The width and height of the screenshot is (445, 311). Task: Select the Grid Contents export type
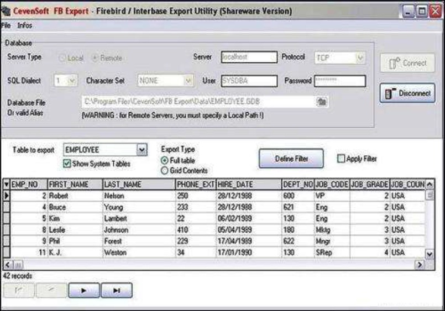[x=164, y=171]
